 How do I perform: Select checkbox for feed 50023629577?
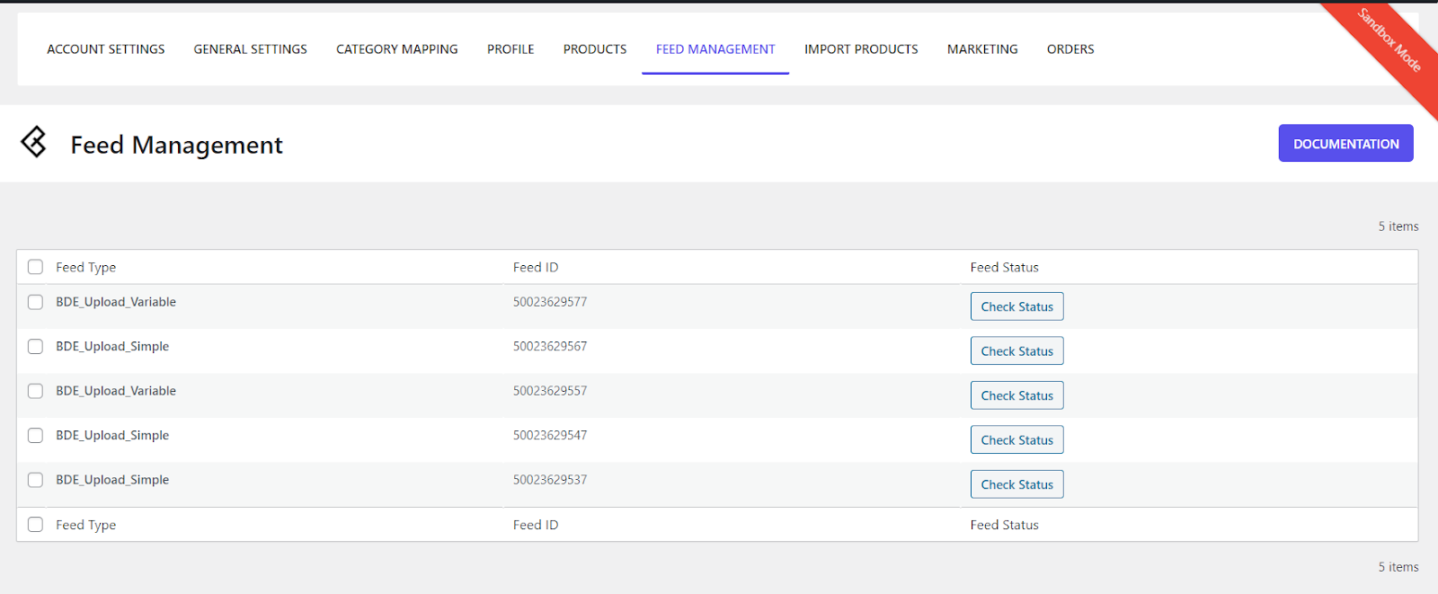pyautogui.click(x=35, y=302)
